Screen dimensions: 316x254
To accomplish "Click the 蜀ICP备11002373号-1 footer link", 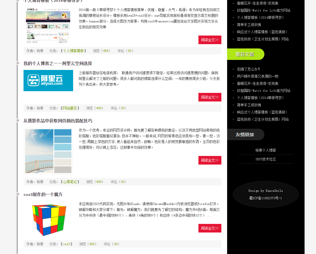I will tap(266, 198).
